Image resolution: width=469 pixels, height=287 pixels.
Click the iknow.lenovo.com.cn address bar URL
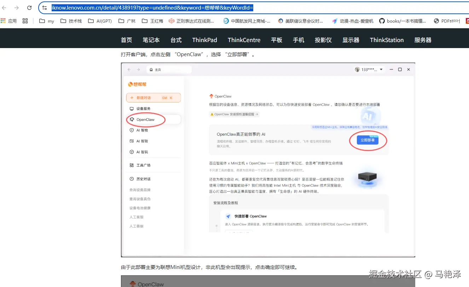click(152, 8)
